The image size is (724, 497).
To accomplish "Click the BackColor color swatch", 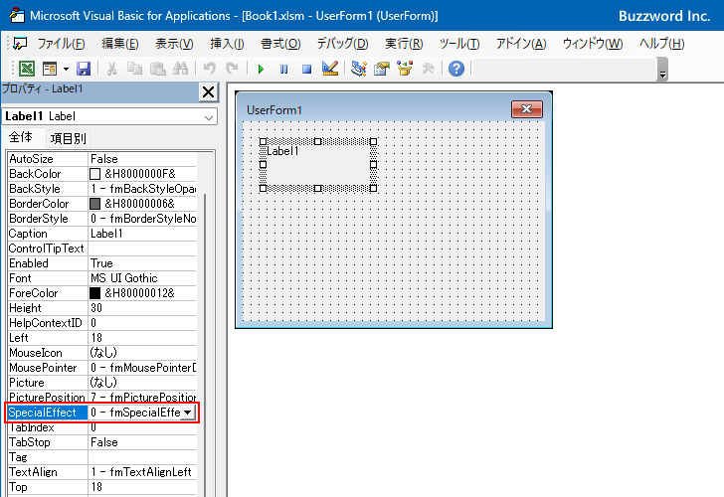I will [x=94, y=174].
